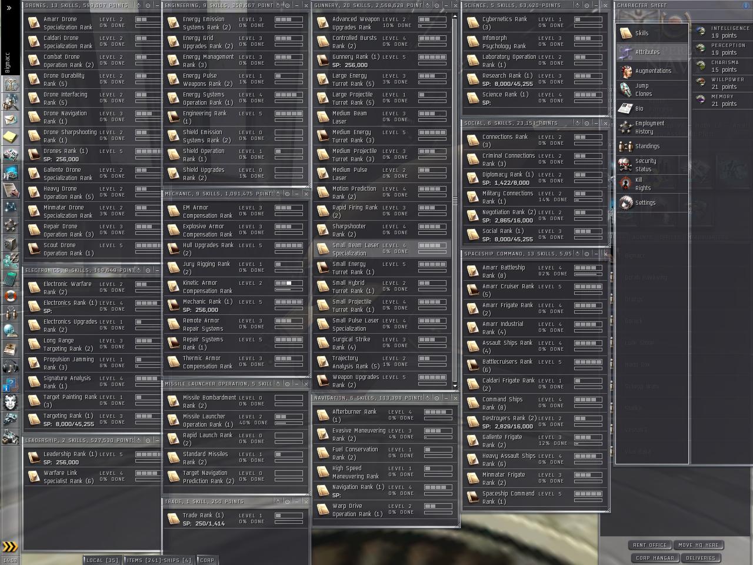
Task: Open Jump Clones in the Character Sheet
Action: pyautogui.click(x=652, y=89)
